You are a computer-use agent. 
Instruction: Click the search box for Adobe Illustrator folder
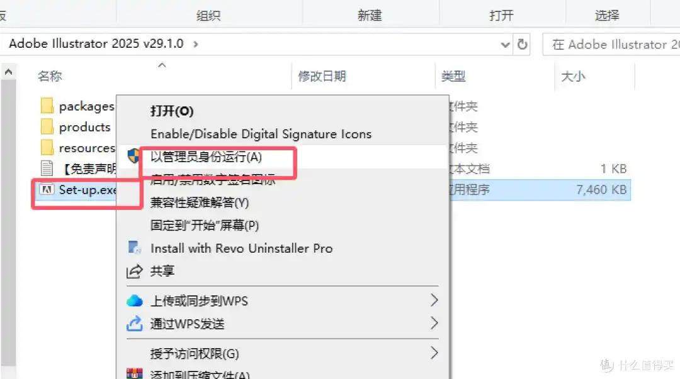click(611, 44)
